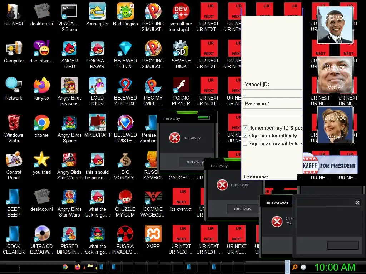The height and width of the screenshot is (274, 366).
Task: Click the unlabeled button in blank dark dialog
Action: [343, 245]
